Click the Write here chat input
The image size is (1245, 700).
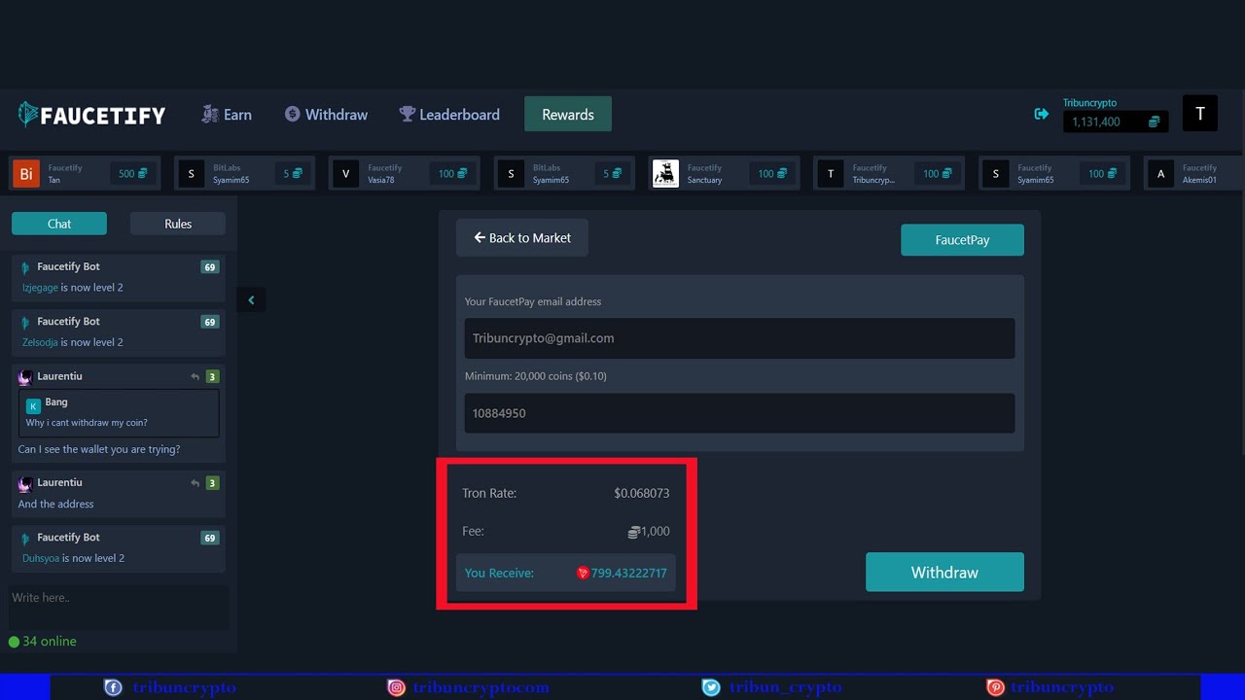click(119, 607)
